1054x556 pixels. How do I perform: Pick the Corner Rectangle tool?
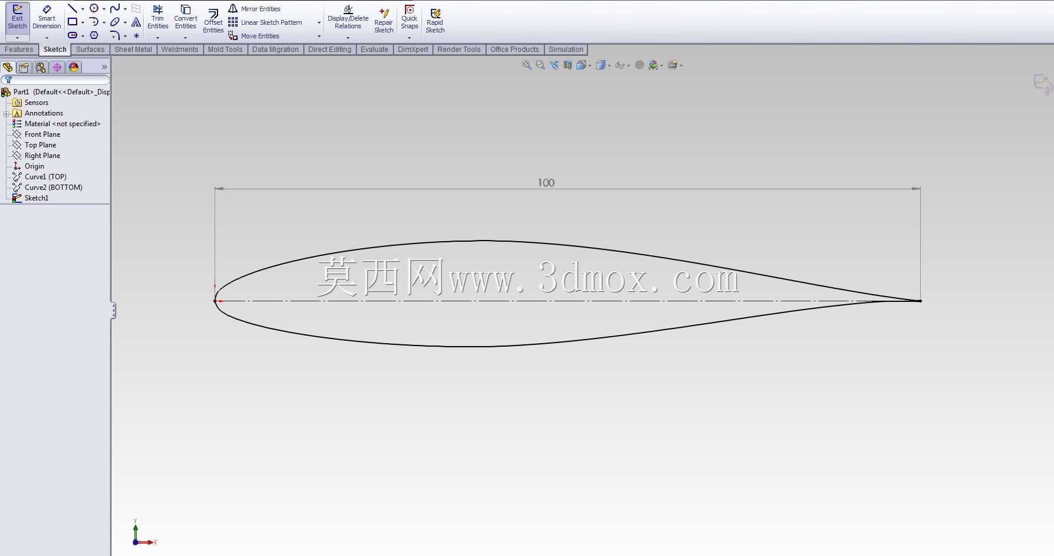tap(73, 22)
